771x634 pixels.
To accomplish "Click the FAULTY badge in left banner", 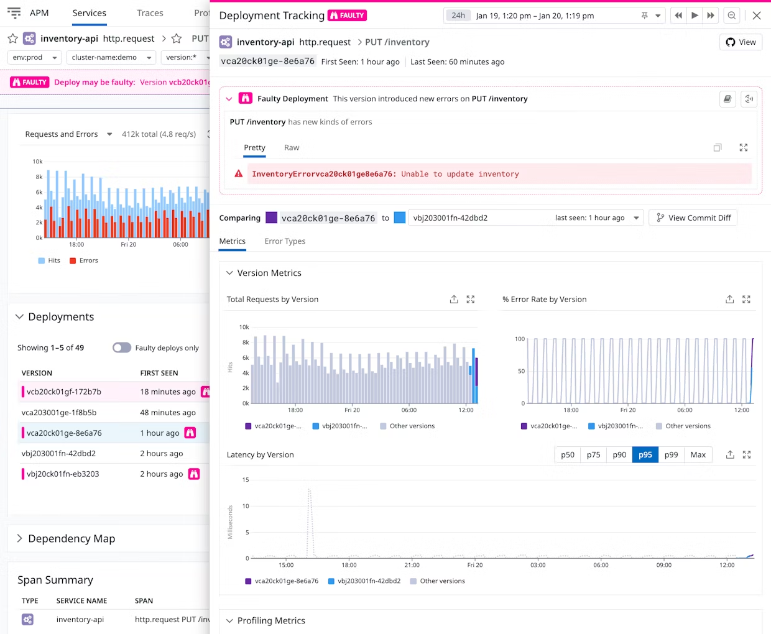I will click(30, 82).
